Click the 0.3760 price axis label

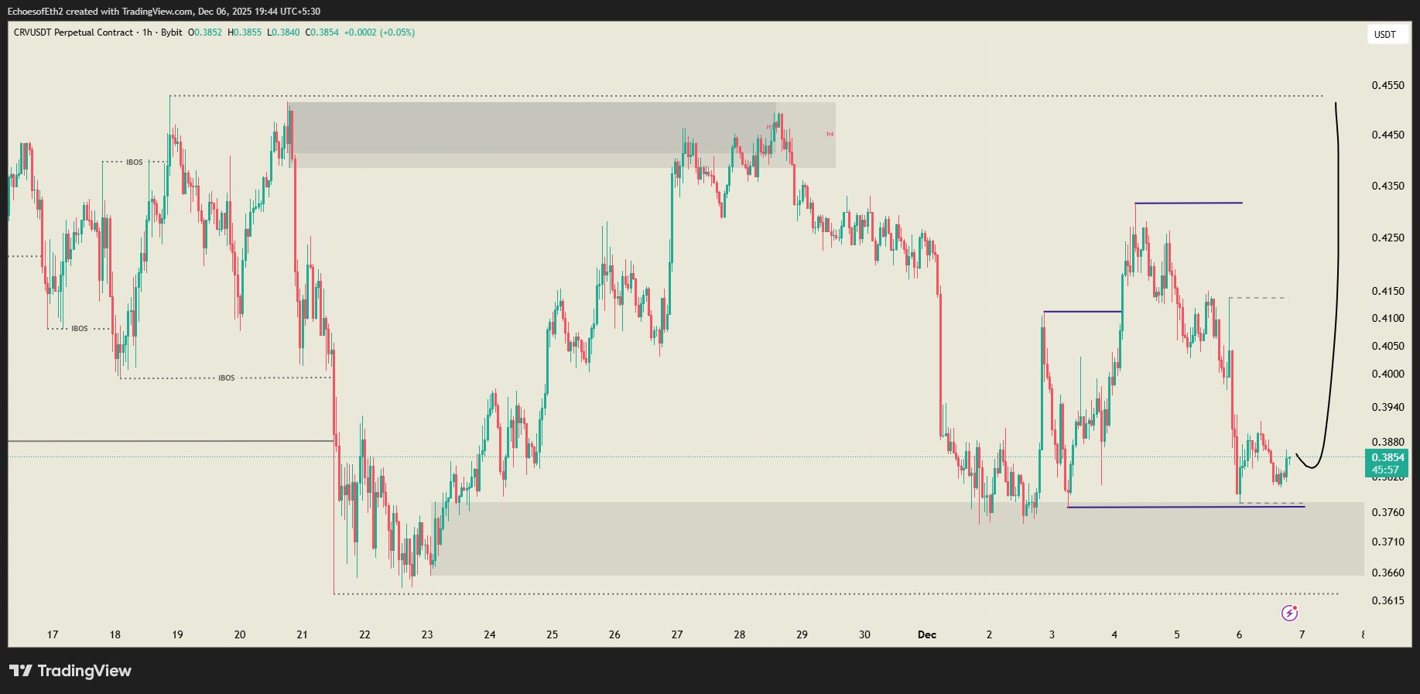tap(1387, 512)
